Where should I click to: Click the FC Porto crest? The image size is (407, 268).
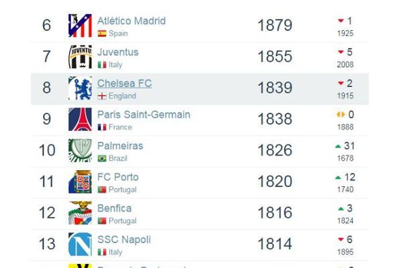80,182
